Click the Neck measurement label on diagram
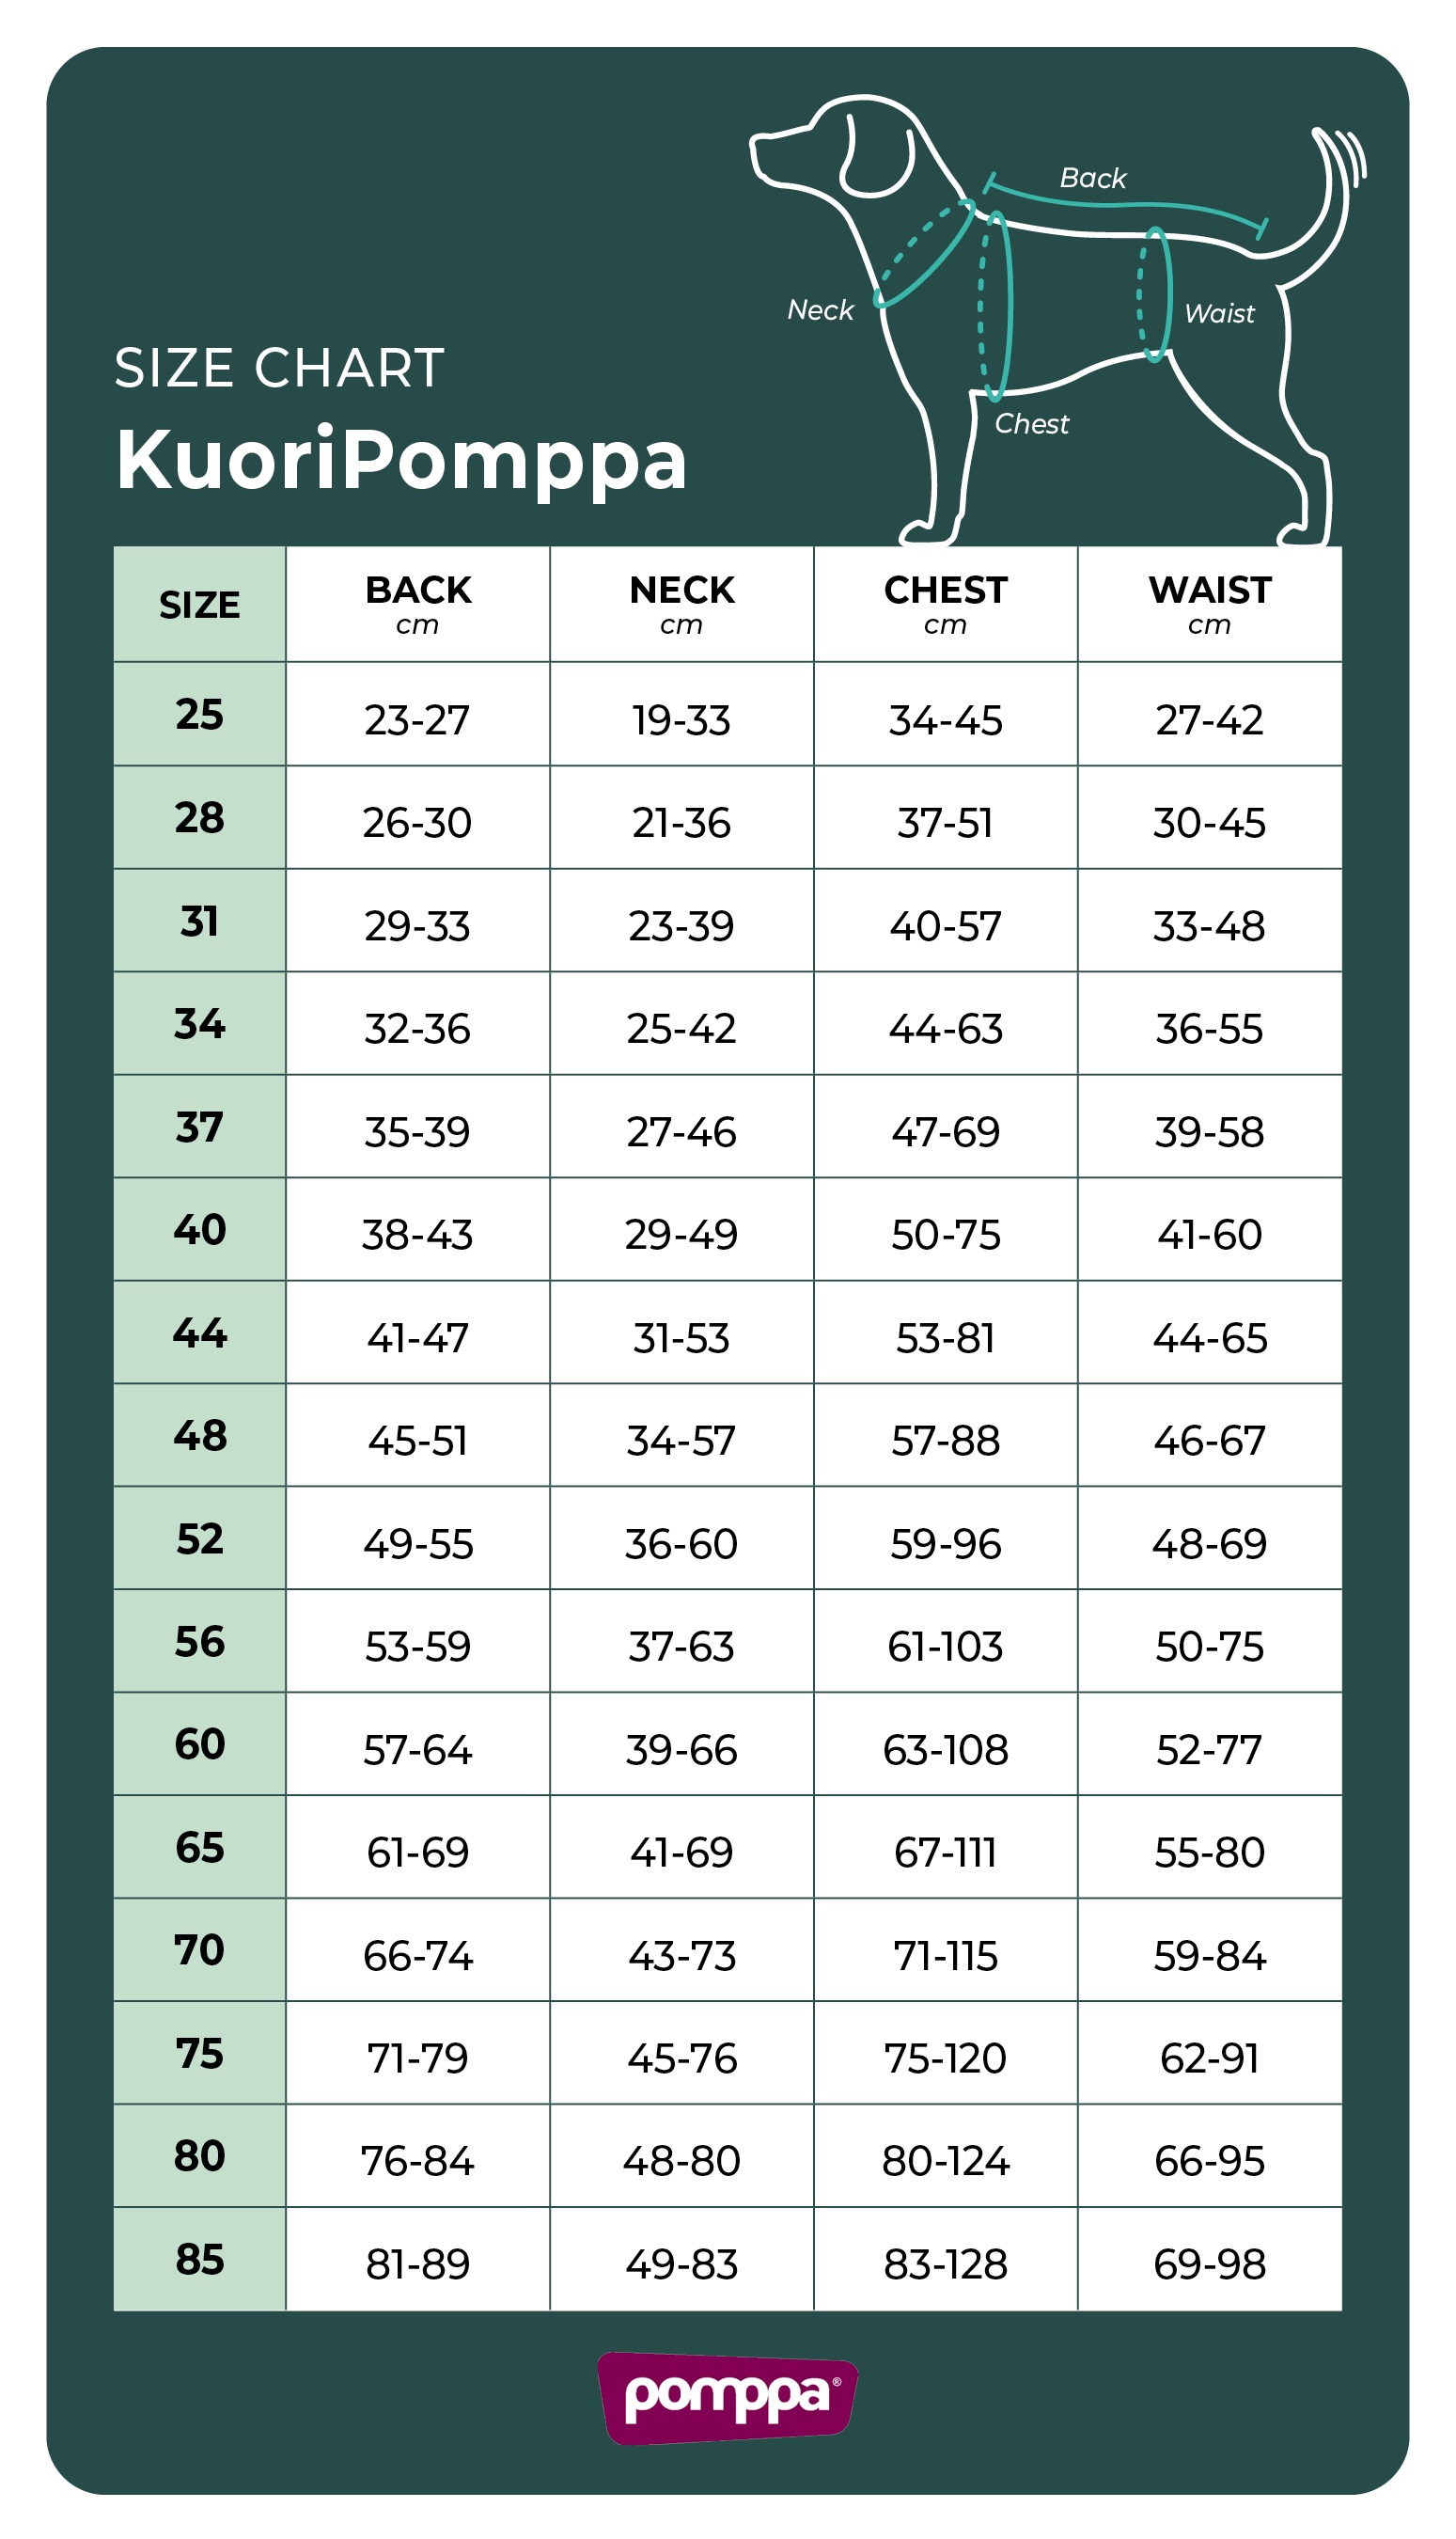 820,310
